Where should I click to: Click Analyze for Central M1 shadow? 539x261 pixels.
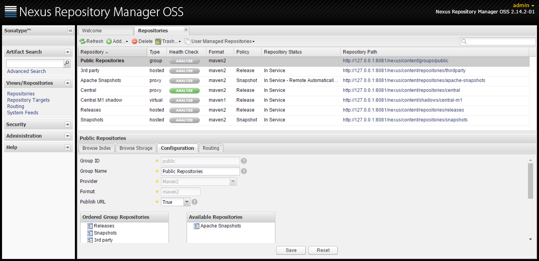click(x=184, y=101)
